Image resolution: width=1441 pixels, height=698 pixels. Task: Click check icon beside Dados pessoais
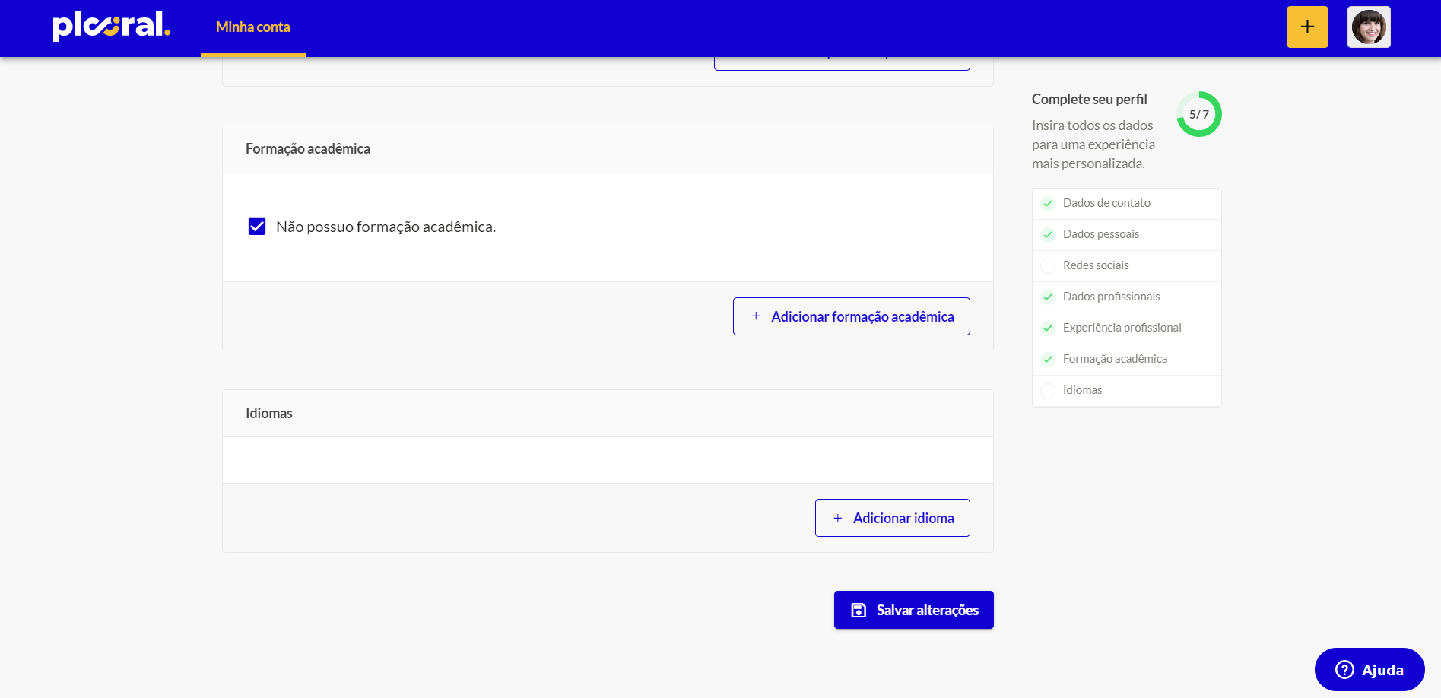[x=1048, y=234]
